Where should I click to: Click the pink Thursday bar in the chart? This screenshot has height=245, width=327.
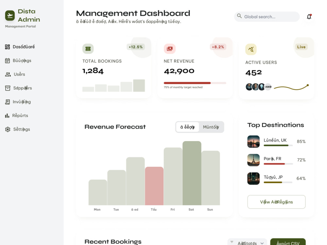coord(154,186)
